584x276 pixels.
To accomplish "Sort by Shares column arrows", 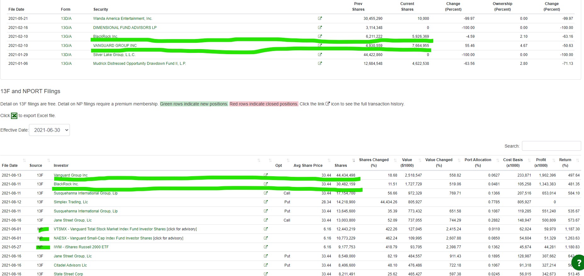I will 354,160.
